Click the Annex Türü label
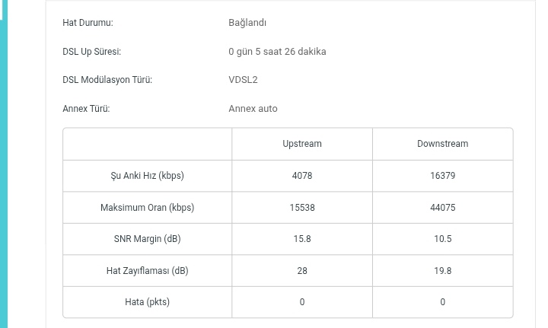Screen dimensions: 548x328 86,109
